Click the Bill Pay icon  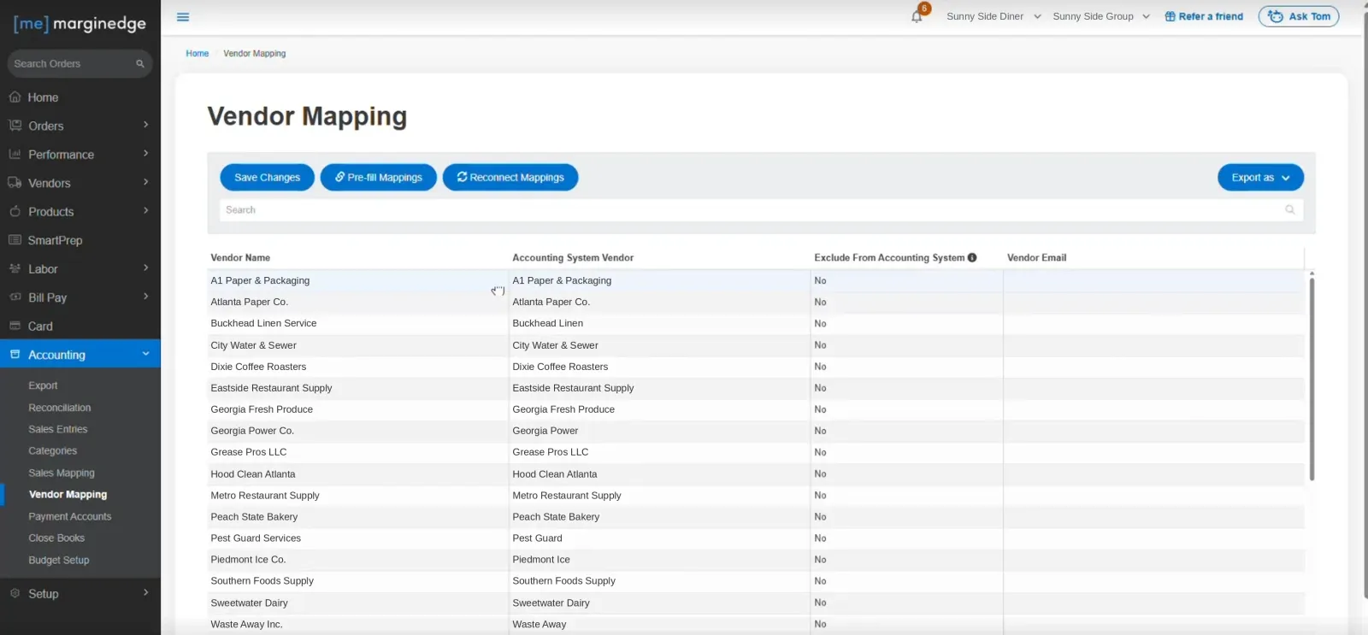point(15,297)
